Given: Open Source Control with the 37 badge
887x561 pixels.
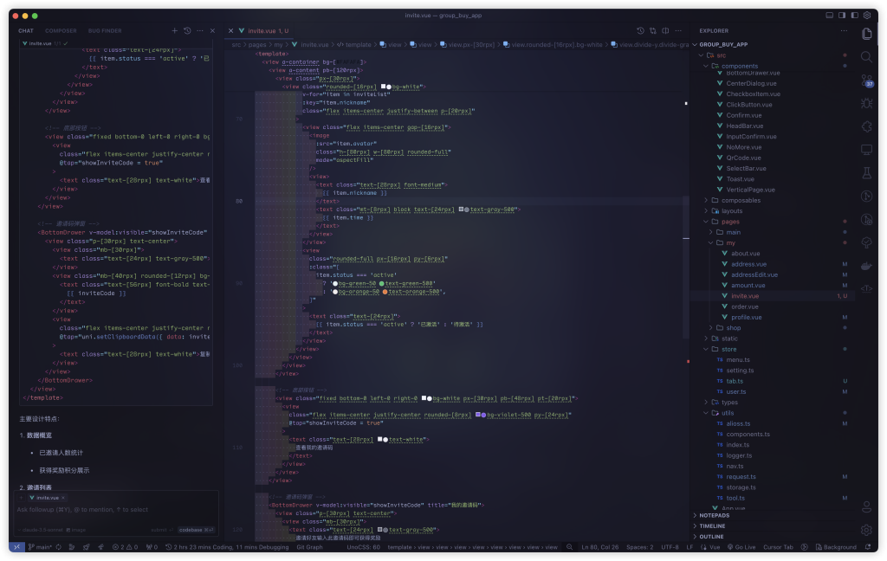Looking at the screenshot, I should [x=866, y=80].
